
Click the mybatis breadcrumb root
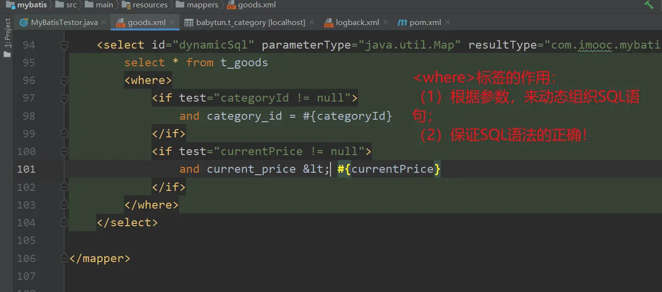(31, 5)
